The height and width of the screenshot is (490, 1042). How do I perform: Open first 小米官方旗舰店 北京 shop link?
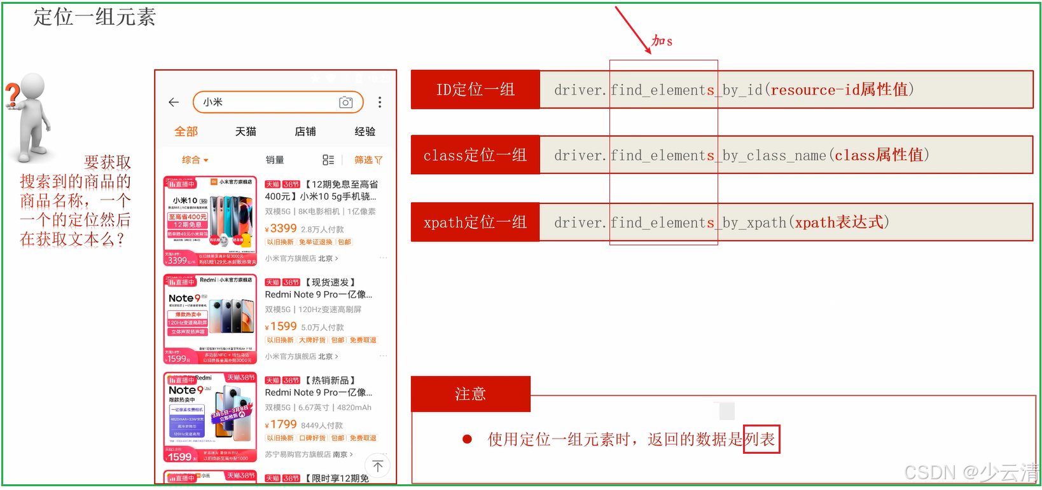click(x=302, y=259)
